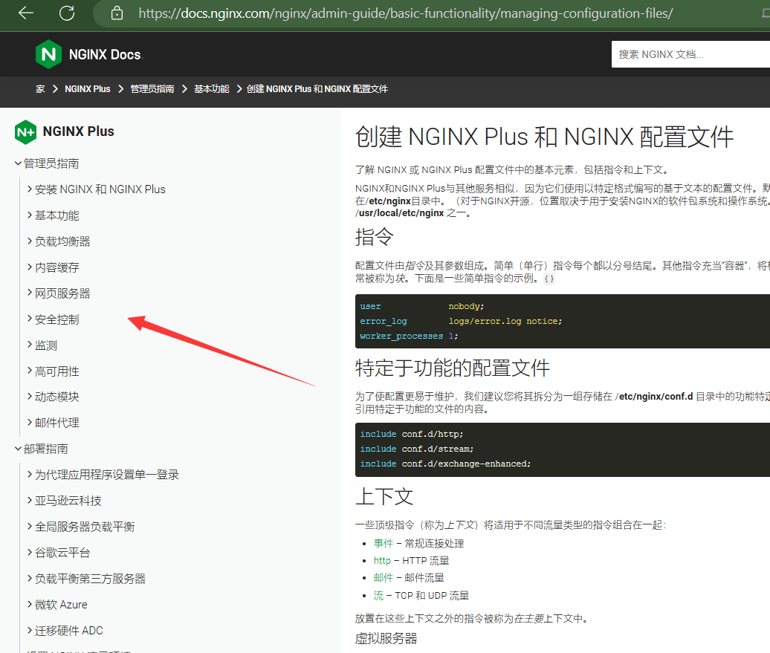
Task: Click the NGINX Docs logo icon
Action: [48, 54]
